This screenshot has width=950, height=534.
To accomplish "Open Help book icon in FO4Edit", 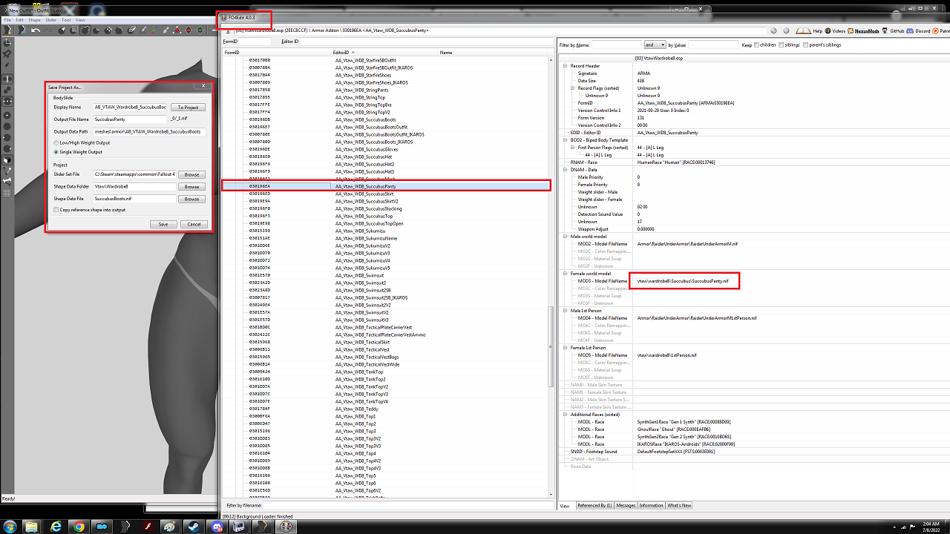I will [x=804, y=30].
